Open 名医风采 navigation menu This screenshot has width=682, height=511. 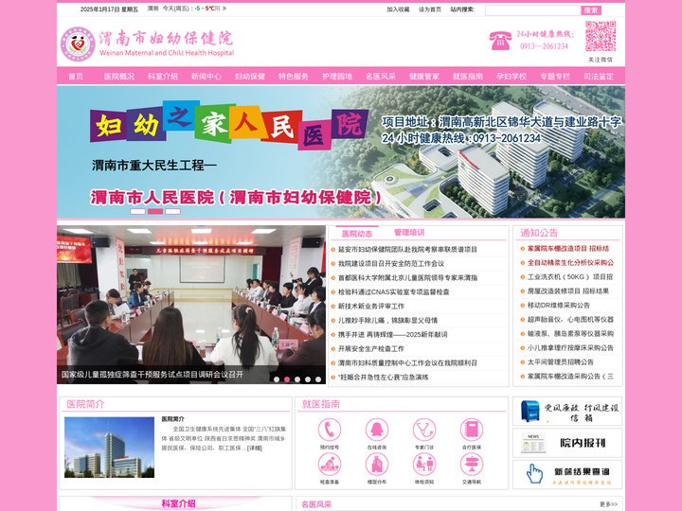(381, 76)
